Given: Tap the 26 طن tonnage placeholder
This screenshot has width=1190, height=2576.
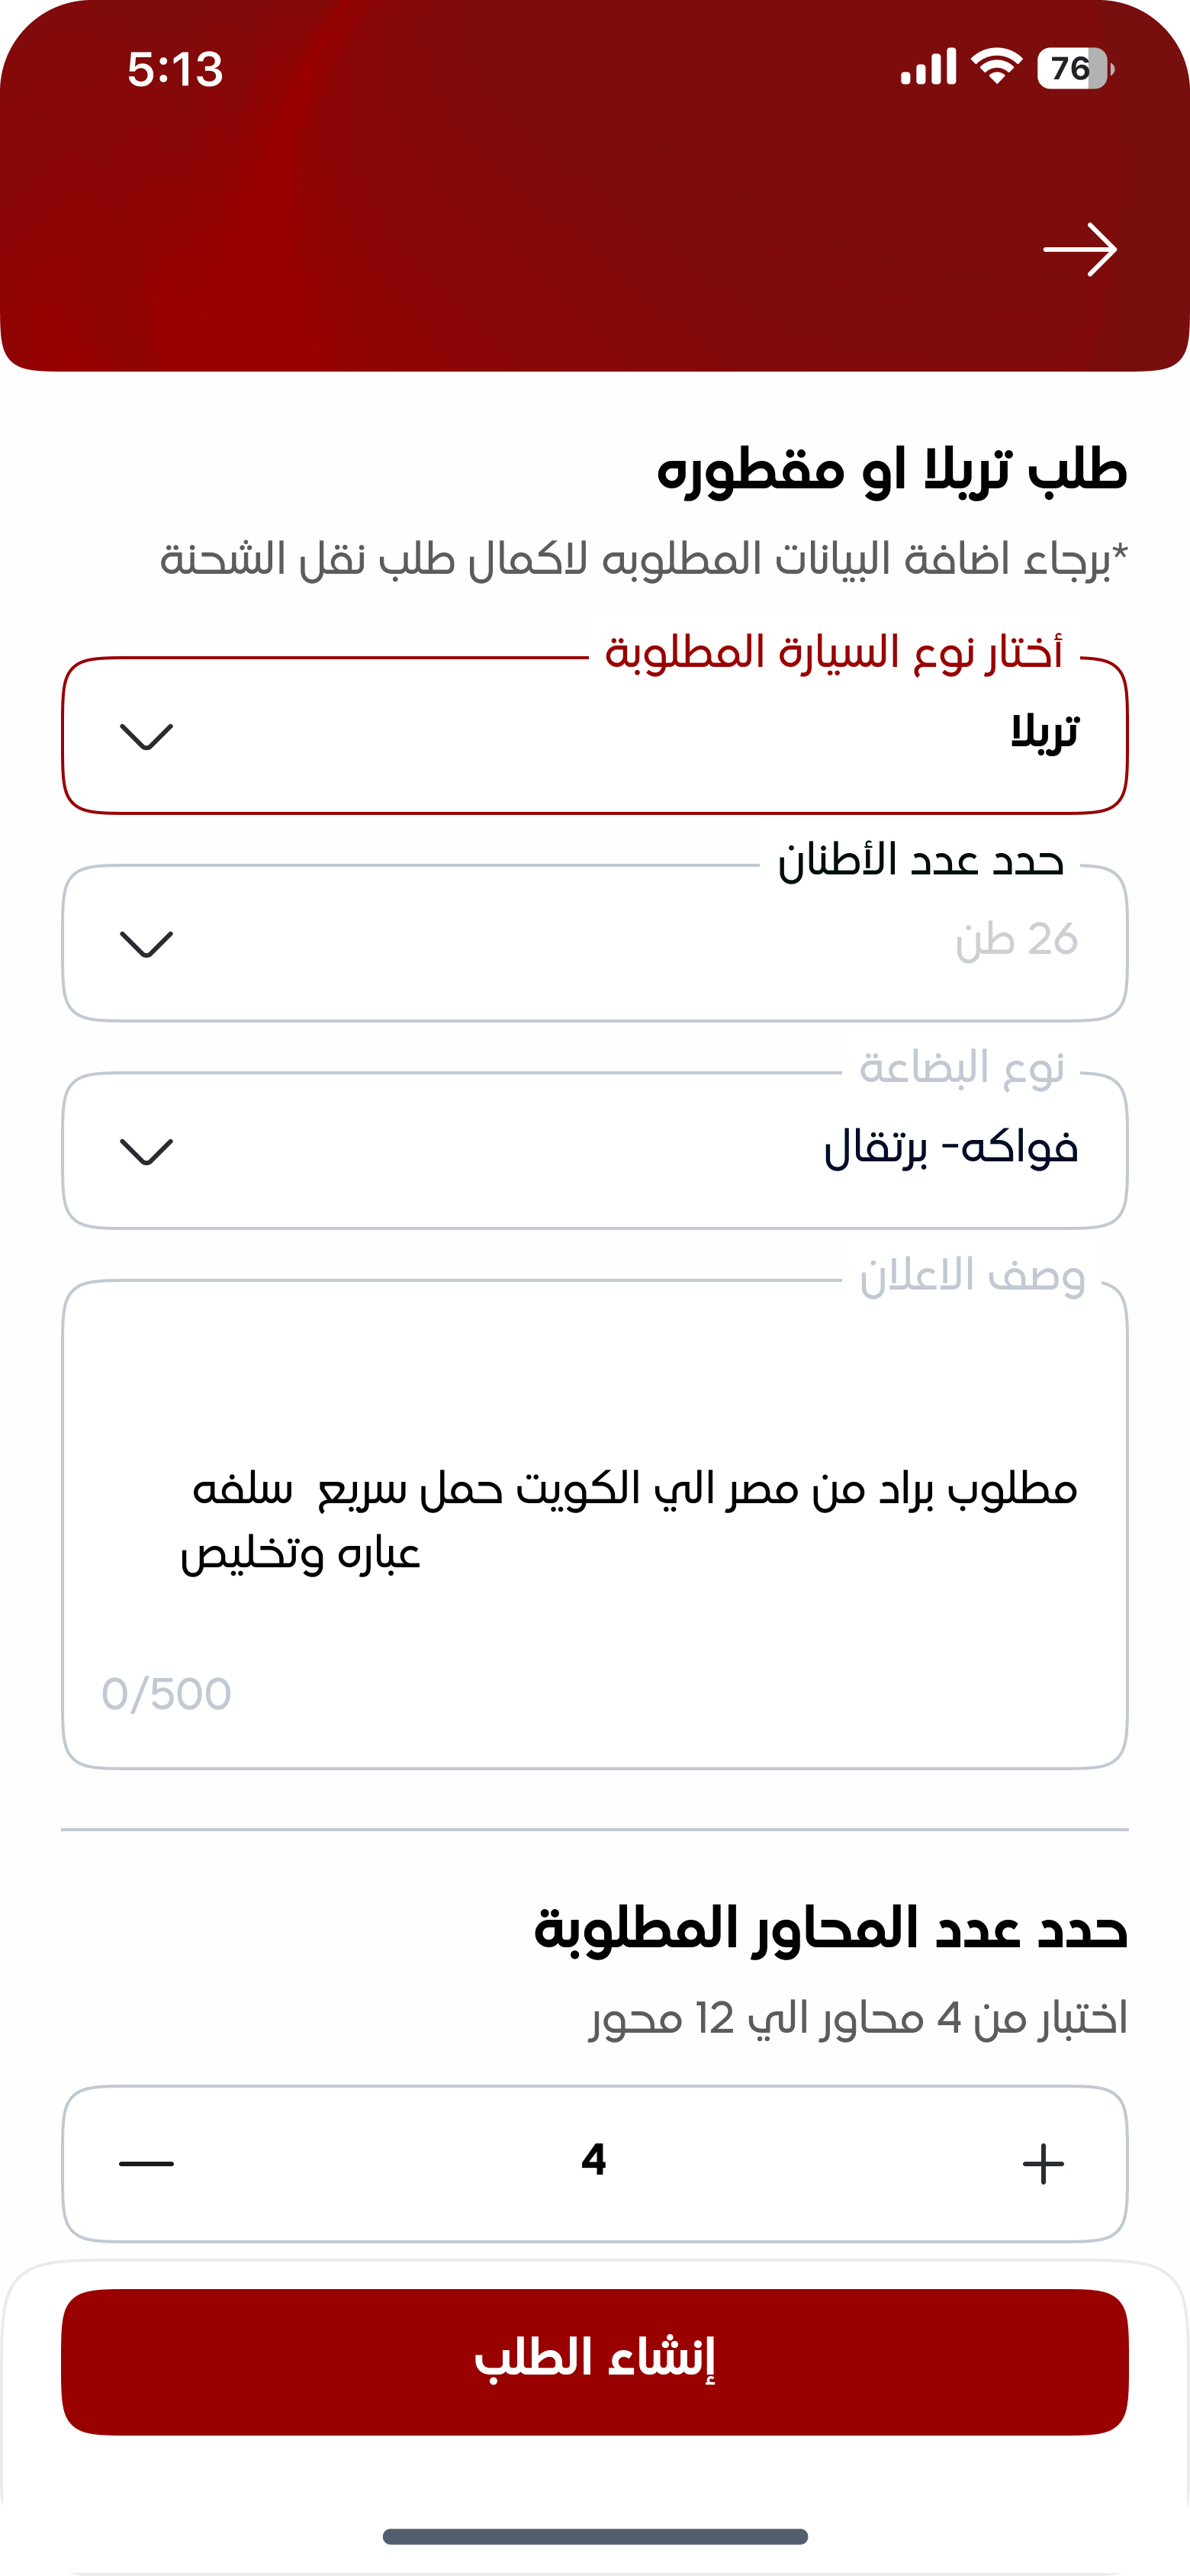Looking at the screenshot, I should click(x=1016, y=940).
